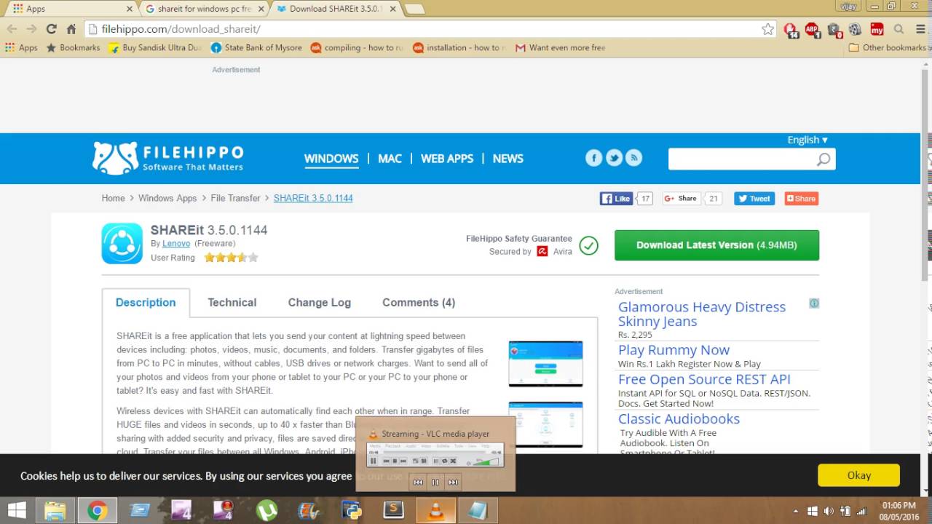
Task: Reload the FileHippo page
Action: [x=51, y=29]
